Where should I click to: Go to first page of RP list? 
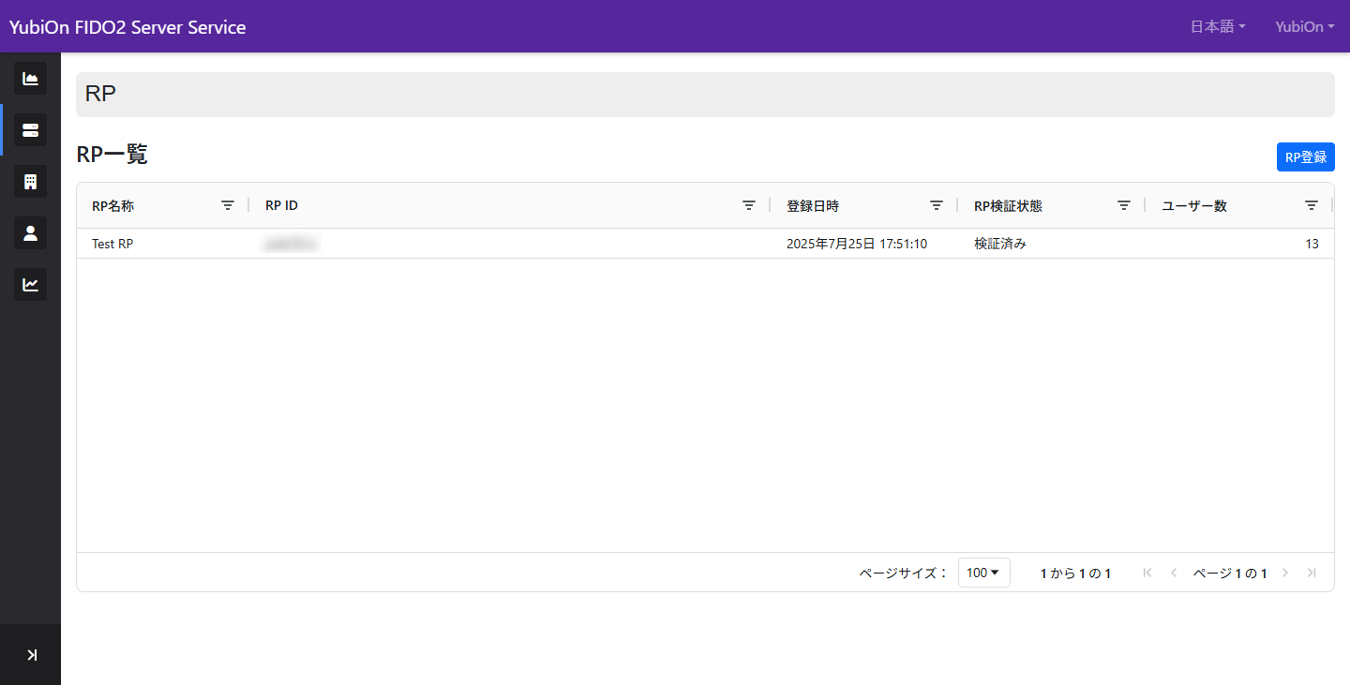coord(1147,573)
